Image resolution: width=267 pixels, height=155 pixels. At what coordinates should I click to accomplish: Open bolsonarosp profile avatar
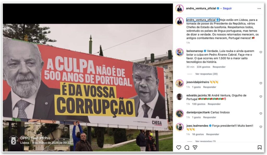(x=179, y=52)
